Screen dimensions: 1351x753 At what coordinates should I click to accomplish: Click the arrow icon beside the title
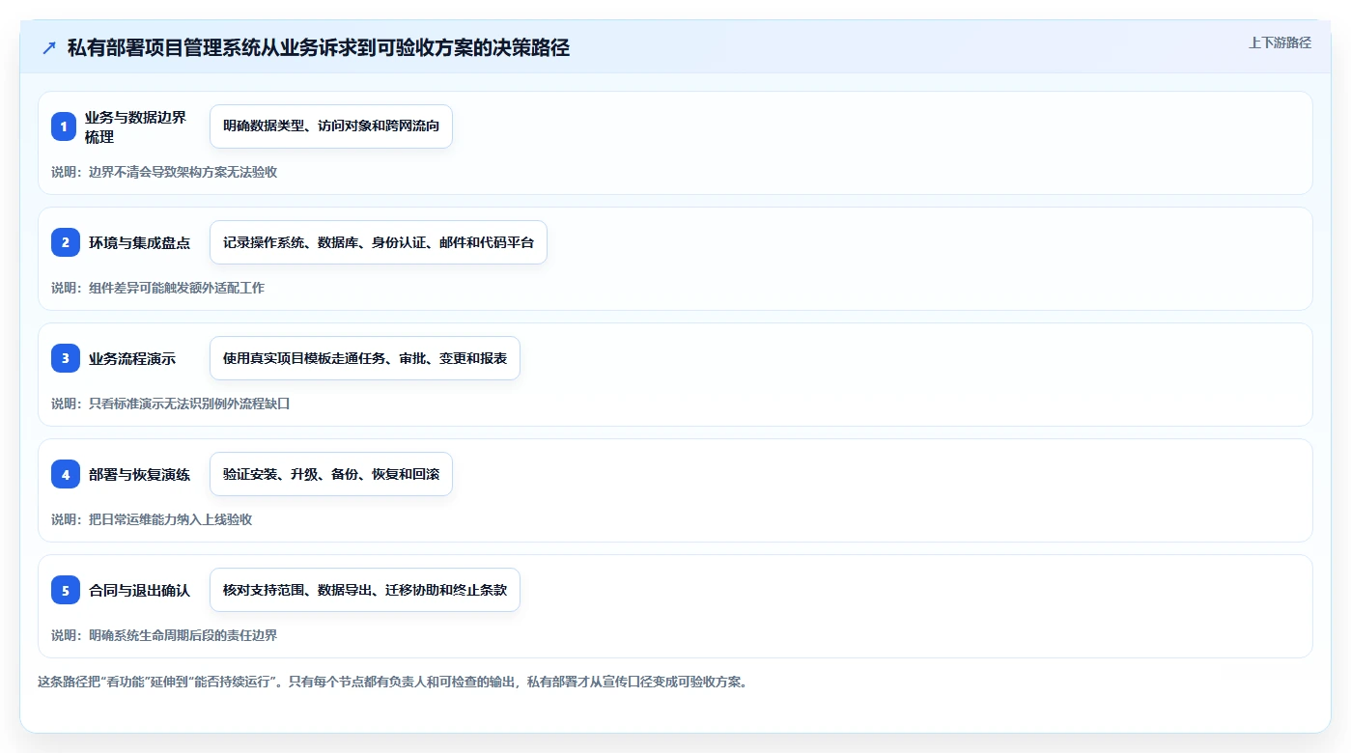(49, 48)
